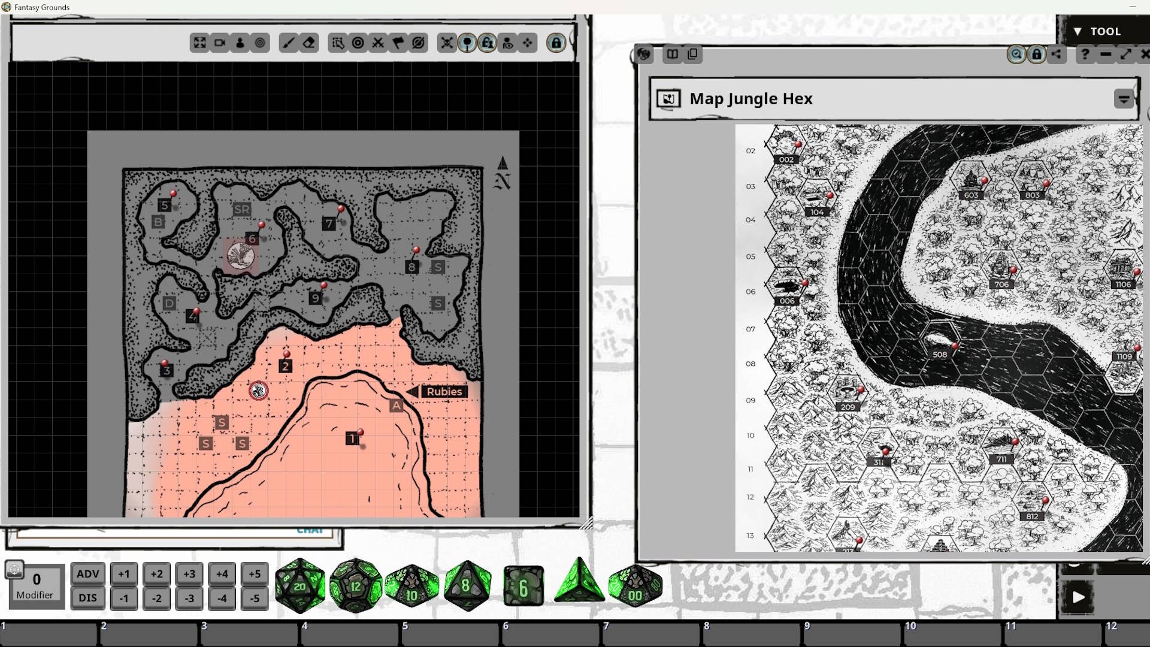Select the flag pointer tool
This screenshot has height=647, width=1150.
[397, 43]
